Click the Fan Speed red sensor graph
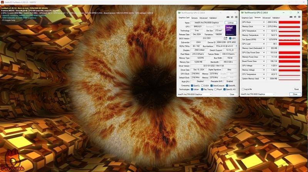This screenshot has height=172, width=308. [x=290, y=40]
